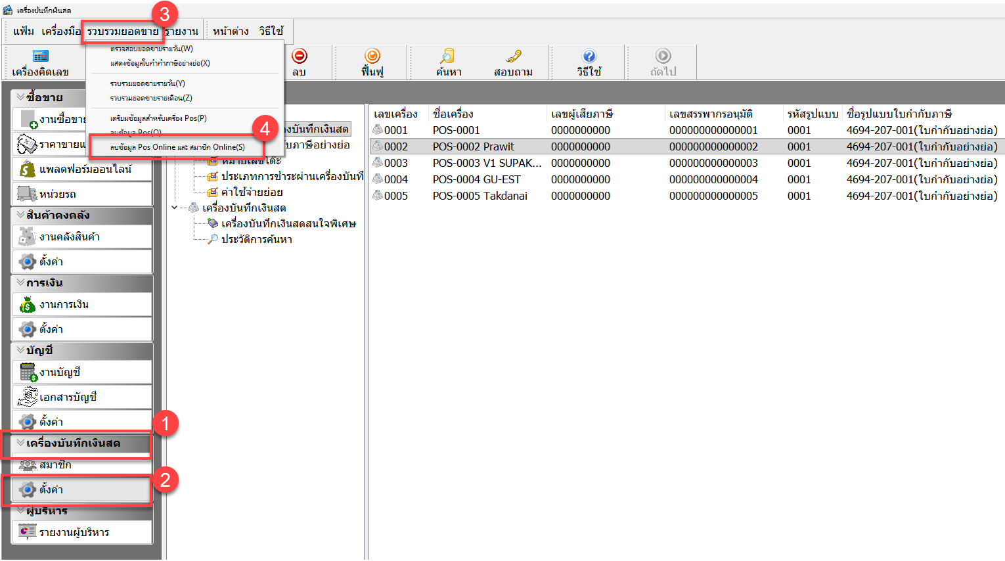This screenshot has height=561, width=1005.
Task: Collapse the การเงิน sidebar section
Action: (x=21, y=282)
